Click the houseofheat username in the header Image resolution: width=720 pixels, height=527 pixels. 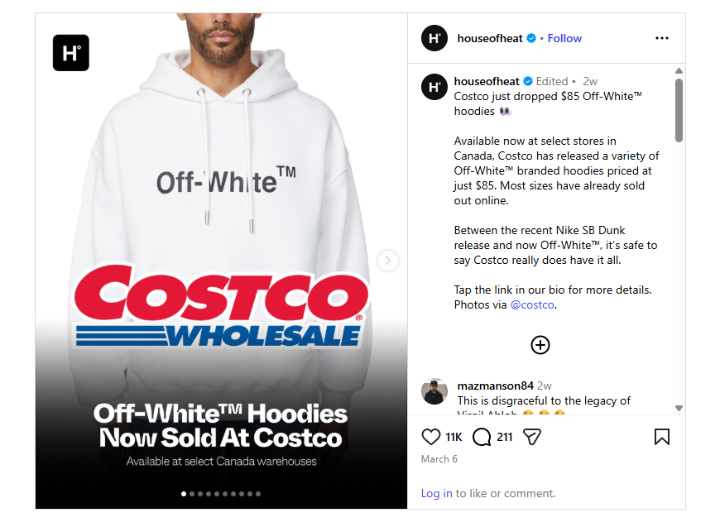tap(489, 38)
